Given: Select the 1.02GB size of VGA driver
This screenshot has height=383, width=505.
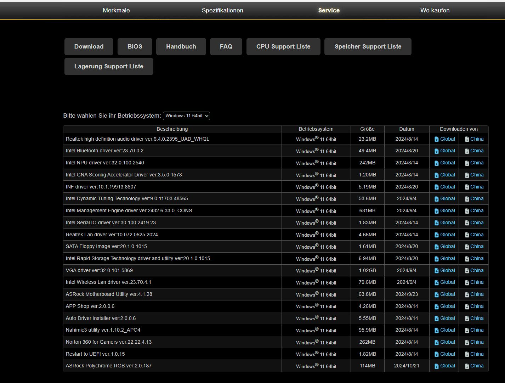Looking at the screenshot, I should (367, 270).
